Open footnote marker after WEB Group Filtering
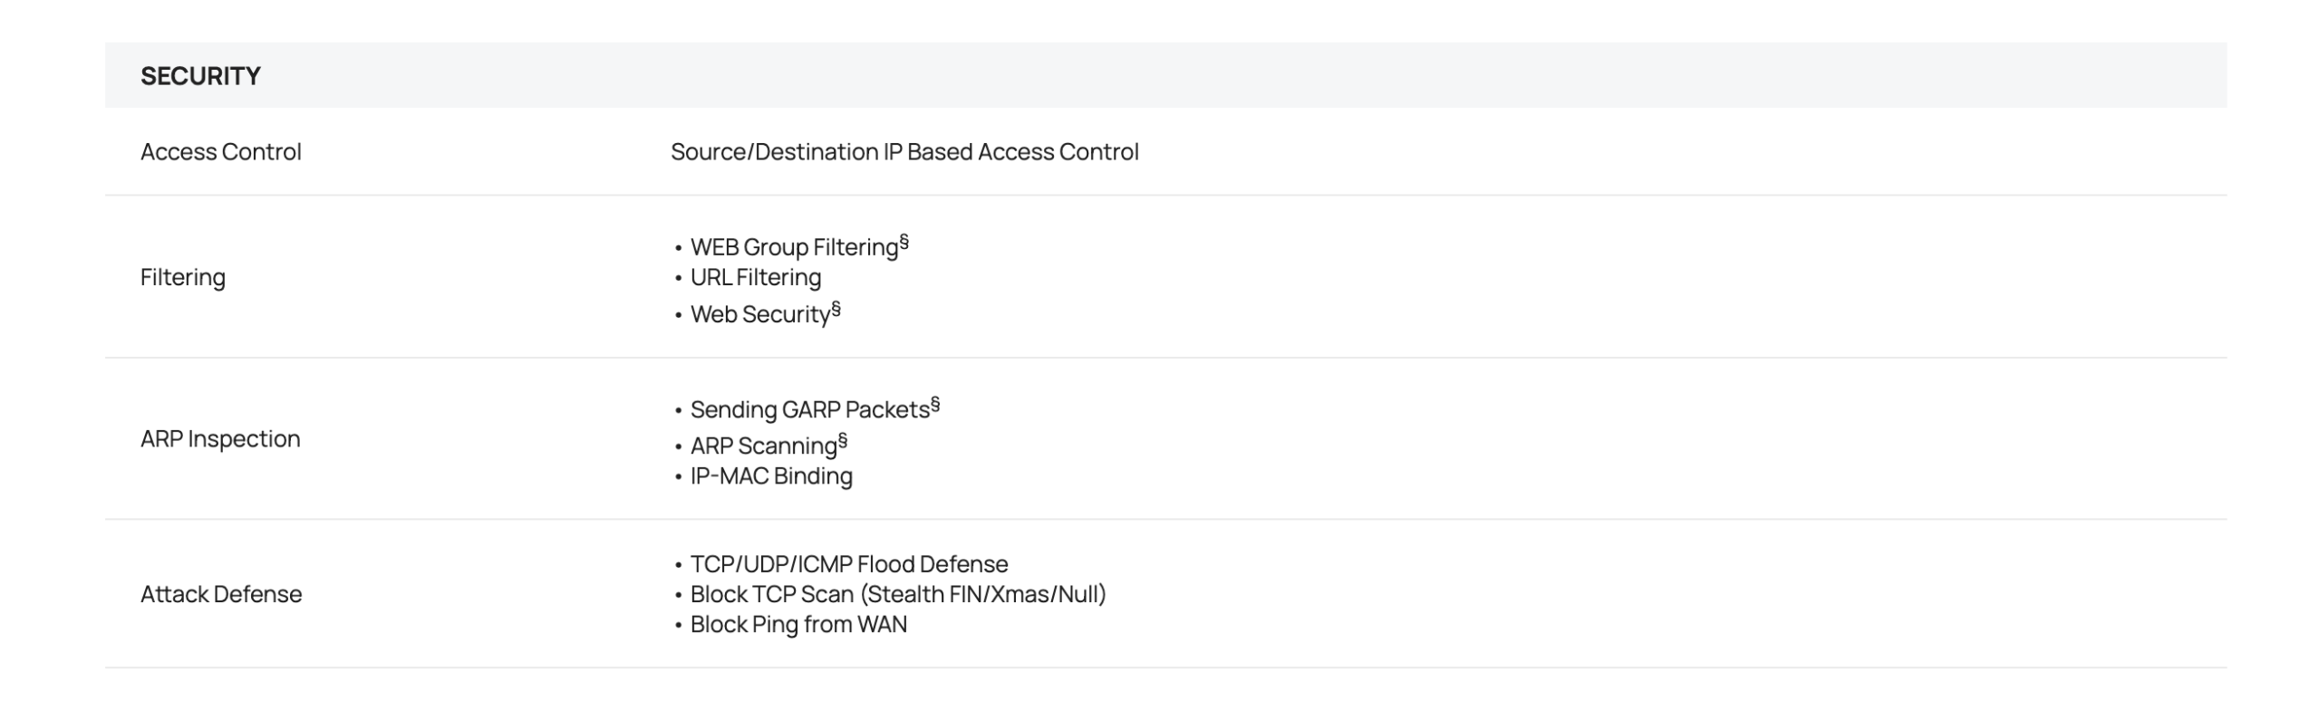Viewport: 2320px width, 710px height. [x=904, y=242]
